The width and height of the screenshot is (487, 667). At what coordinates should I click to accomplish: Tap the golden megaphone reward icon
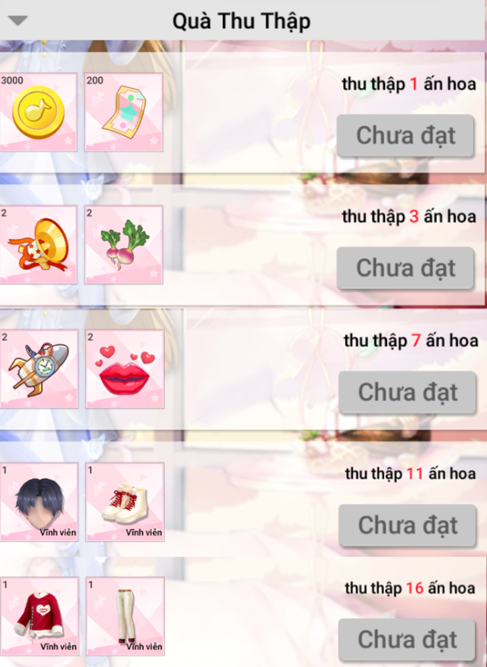click(x=38, y=245)
